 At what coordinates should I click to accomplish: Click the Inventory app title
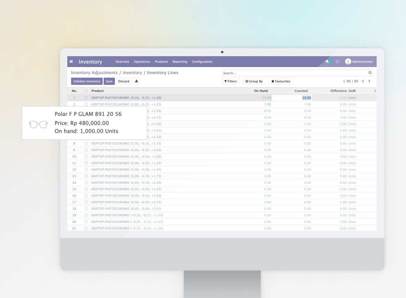[x=90, y=62]
